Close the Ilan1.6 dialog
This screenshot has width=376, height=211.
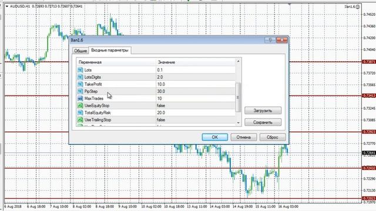click(x=282, y=40)
